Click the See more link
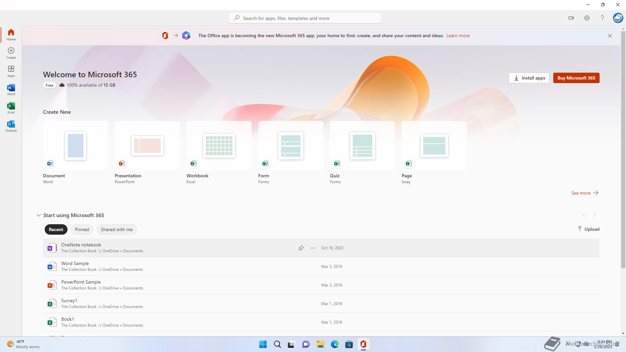This screenshot has width=626, height=352. click(x=585, y=193)
